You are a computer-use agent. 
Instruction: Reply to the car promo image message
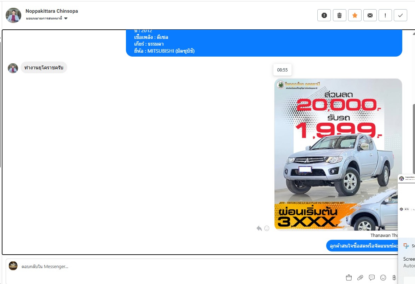click(259, 228)
